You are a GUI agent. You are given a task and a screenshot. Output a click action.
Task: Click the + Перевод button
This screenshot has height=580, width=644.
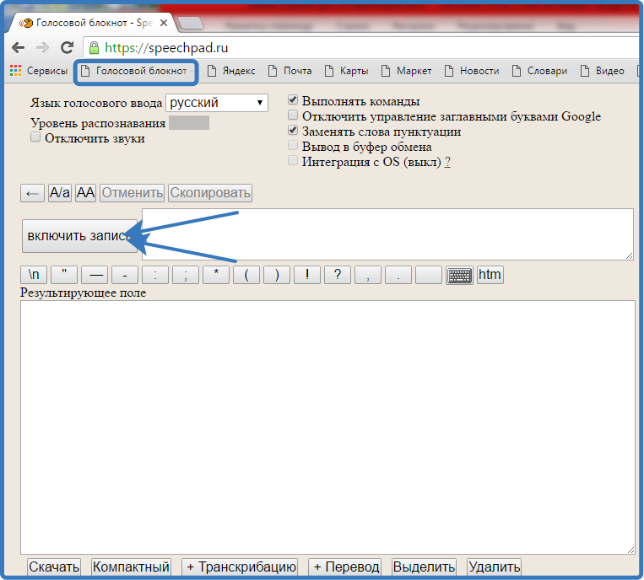pos(345,567)
